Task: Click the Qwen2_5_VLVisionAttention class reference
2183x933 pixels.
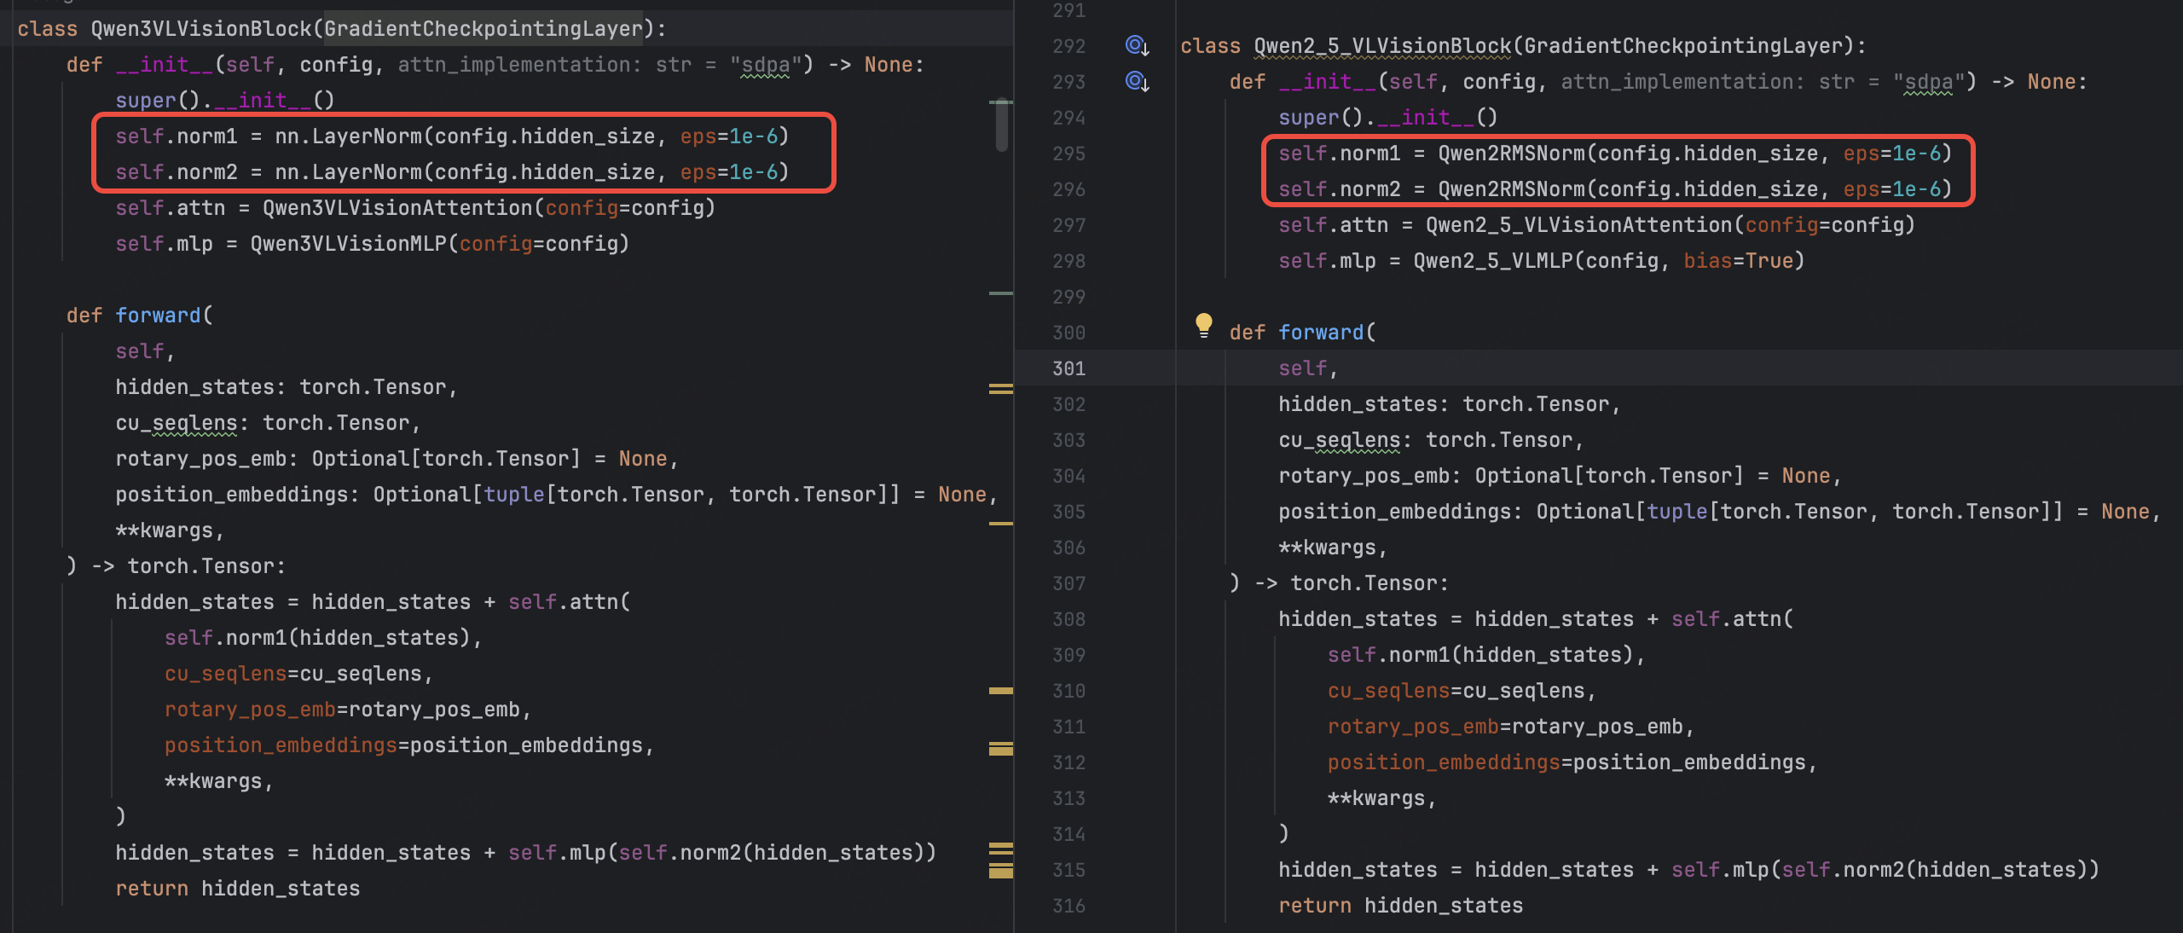Action: pyautogui.click(x=1578, y=225)
